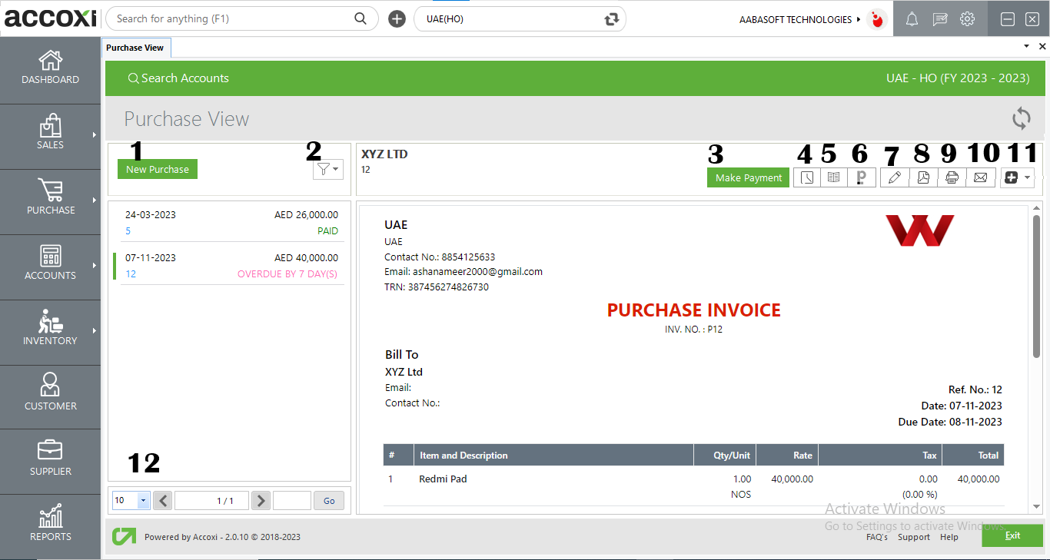Open the plus button dropdown arrow
1050x560 pixels.
tap(1025, 177)
